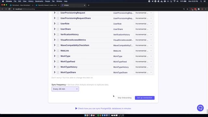This screenshot has width=208, height=117.
Task: Go back with the browser back arrow
Action: [2, 9]
